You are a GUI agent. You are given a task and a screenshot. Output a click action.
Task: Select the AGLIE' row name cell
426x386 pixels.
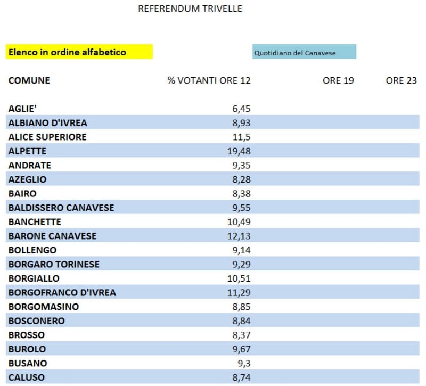click(22, 109)
